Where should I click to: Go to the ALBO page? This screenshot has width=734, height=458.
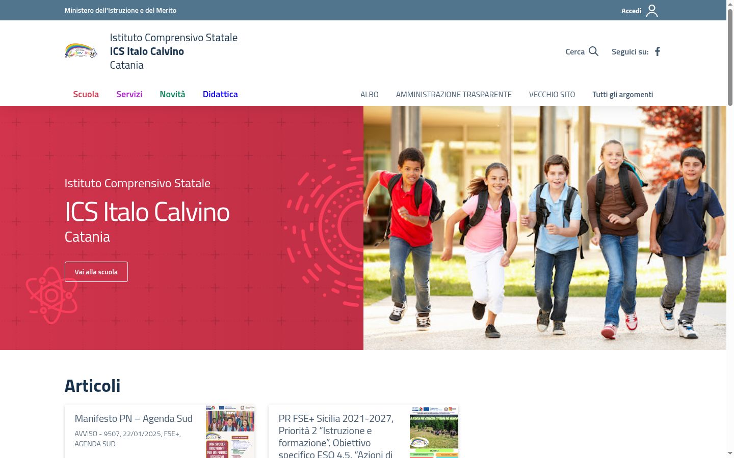[x=370, y=95]
